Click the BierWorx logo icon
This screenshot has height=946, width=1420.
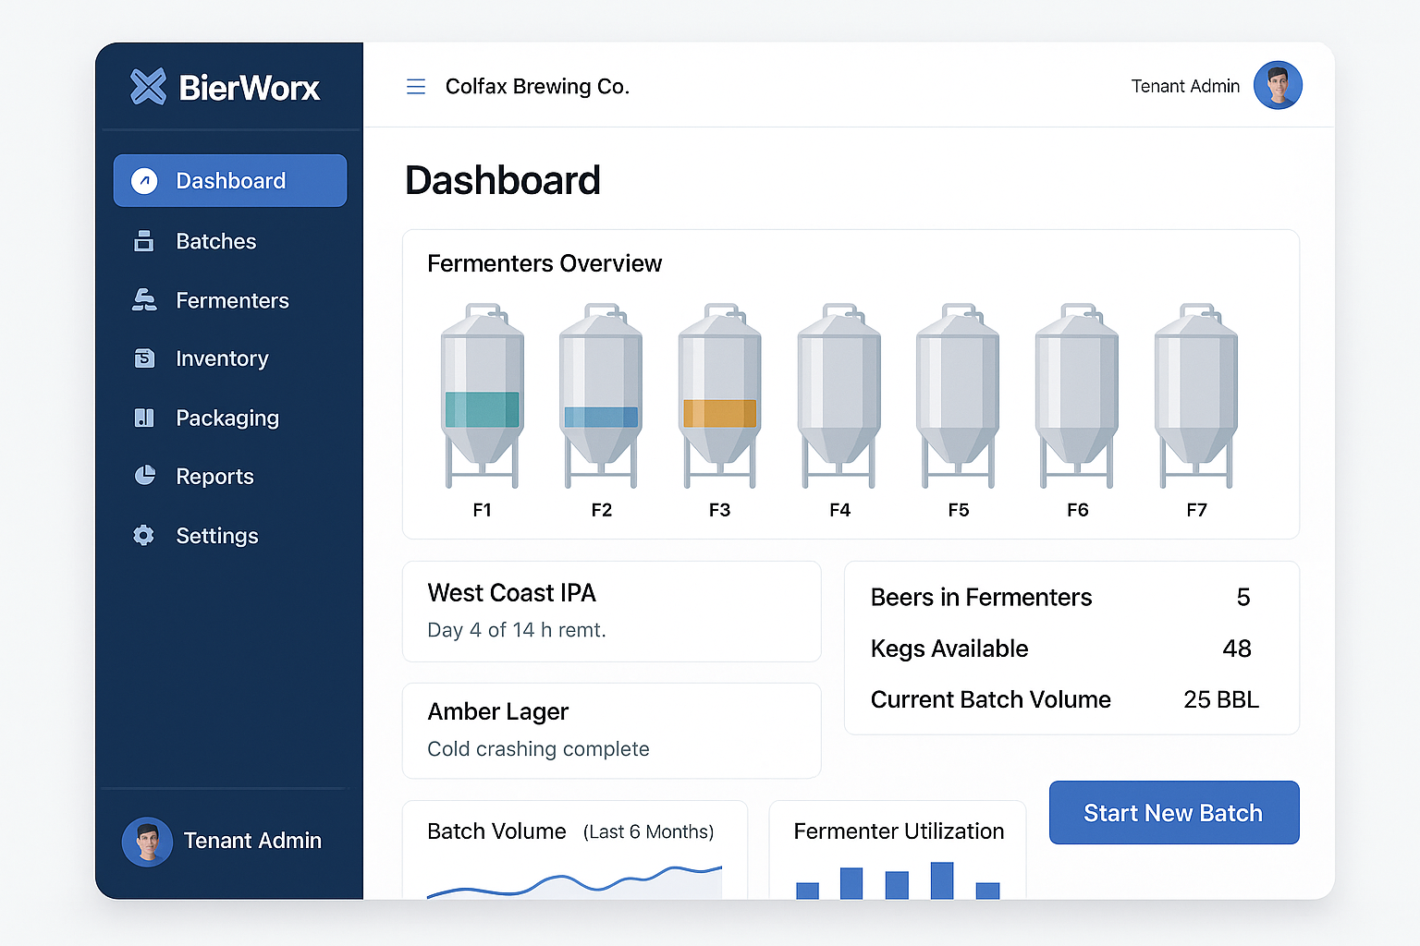point(148,87)
